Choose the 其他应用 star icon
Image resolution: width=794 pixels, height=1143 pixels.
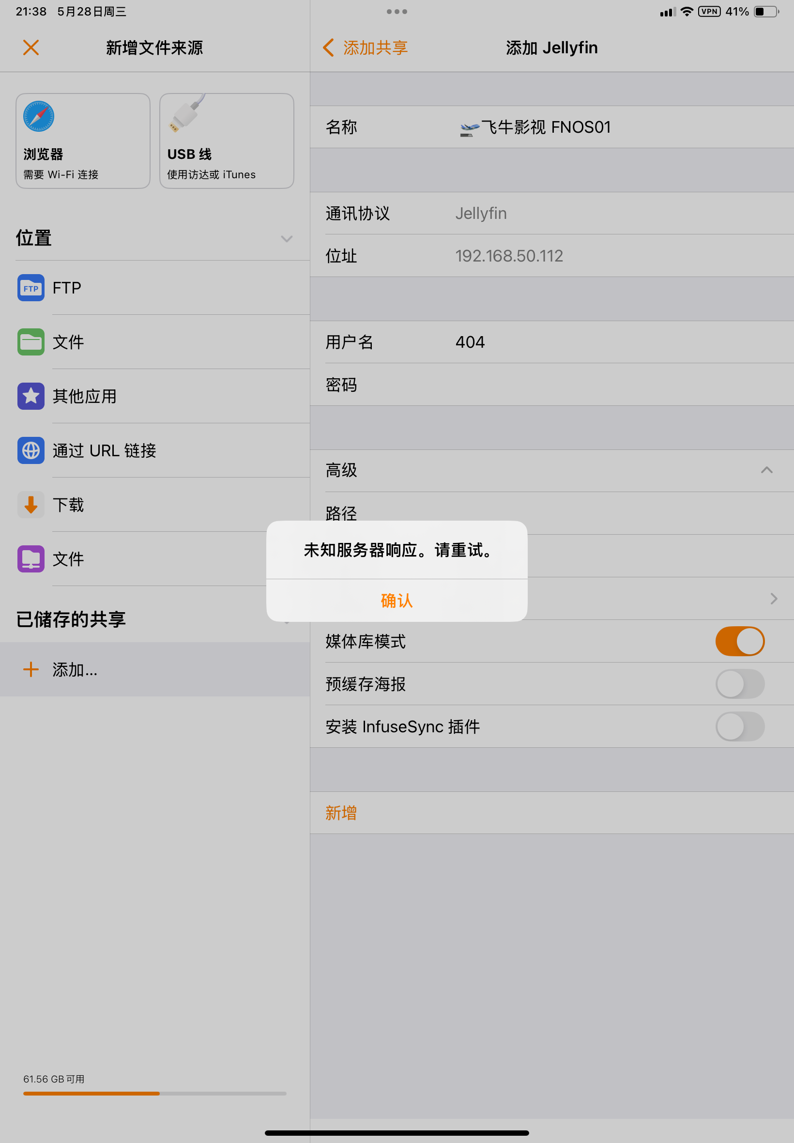click(31, 396)
